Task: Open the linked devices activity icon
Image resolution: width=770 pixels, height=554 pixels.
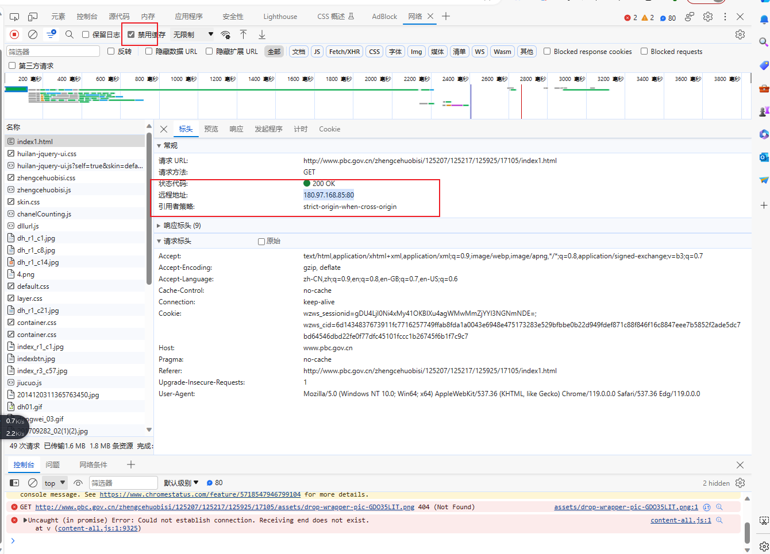Action: (x=690, y=17)
